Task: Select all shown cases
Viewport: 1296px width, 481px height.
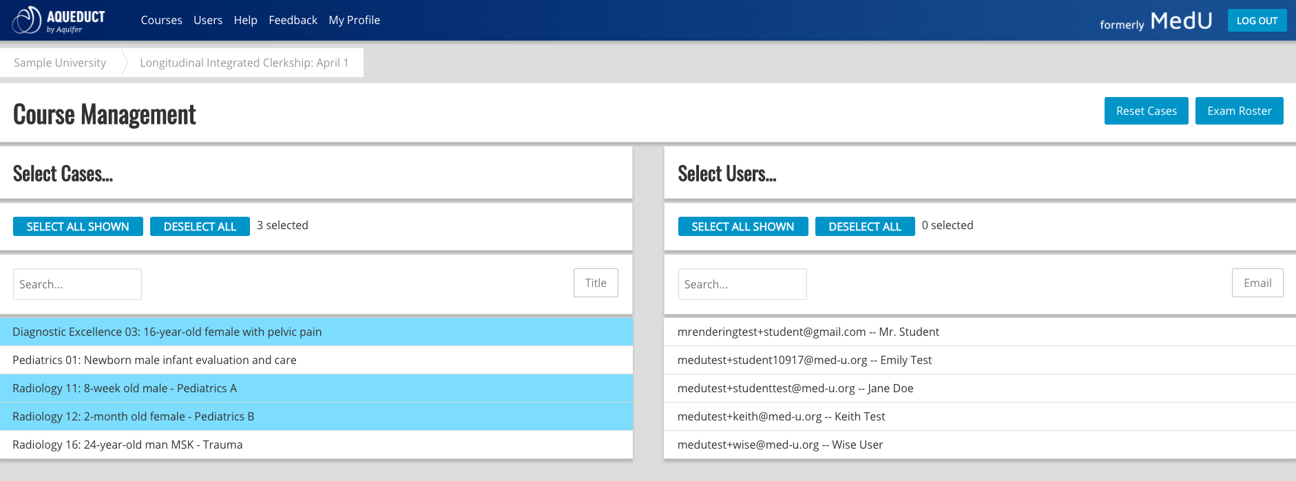Action: coord(78,226)
